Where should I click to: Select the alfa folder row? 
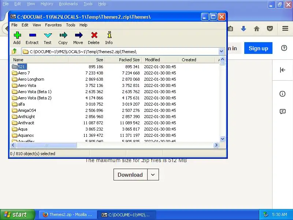pyautogui.click(x=115, y=104)
